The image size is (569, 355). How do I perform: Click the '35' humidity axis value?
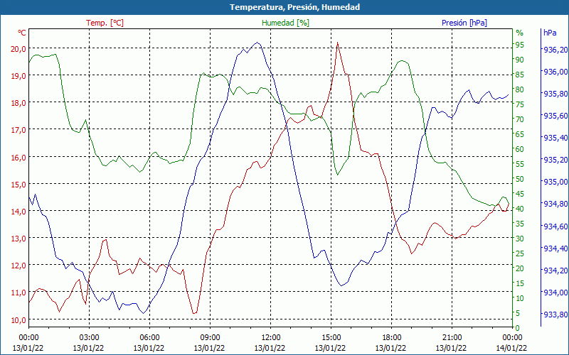(x=520, y=224)
